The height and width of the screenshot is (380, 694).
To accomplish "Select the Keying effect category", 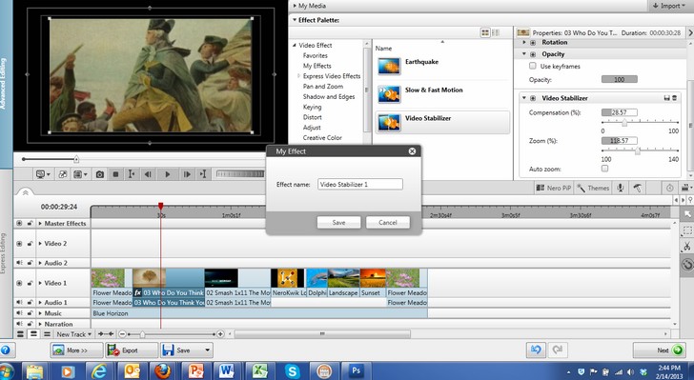I will pyautogui.click(x=312, y=107).
